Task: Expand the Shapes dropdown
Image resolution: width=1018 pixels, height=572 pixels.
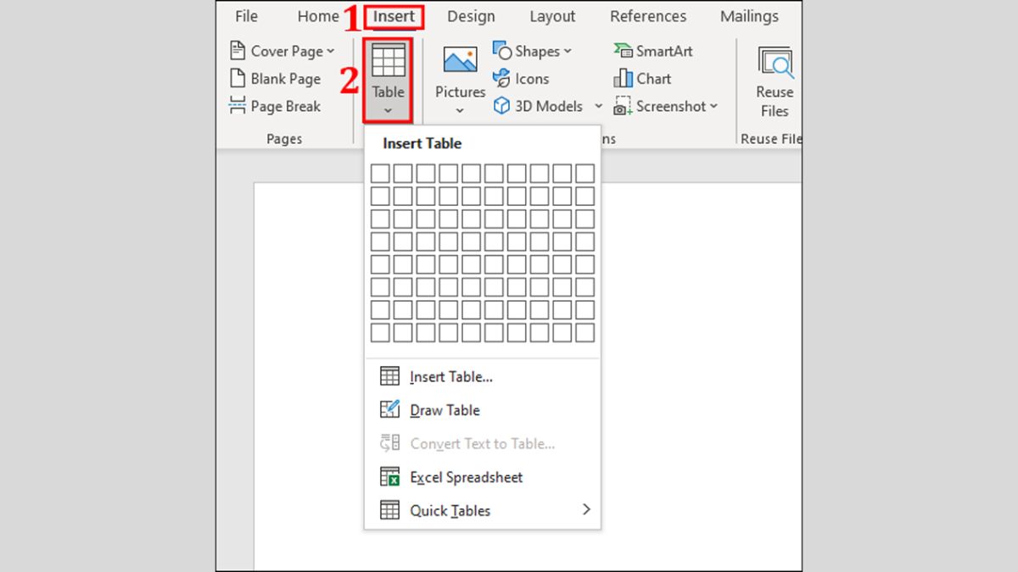Action: pos(568,52)
